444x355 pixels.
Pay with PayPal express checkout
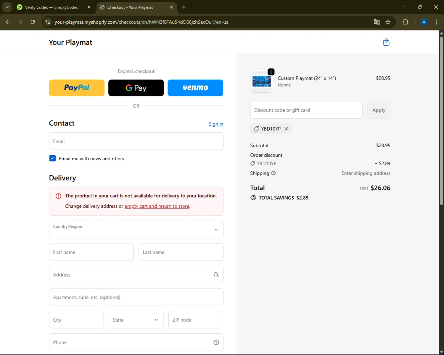[x=77, y=88]
